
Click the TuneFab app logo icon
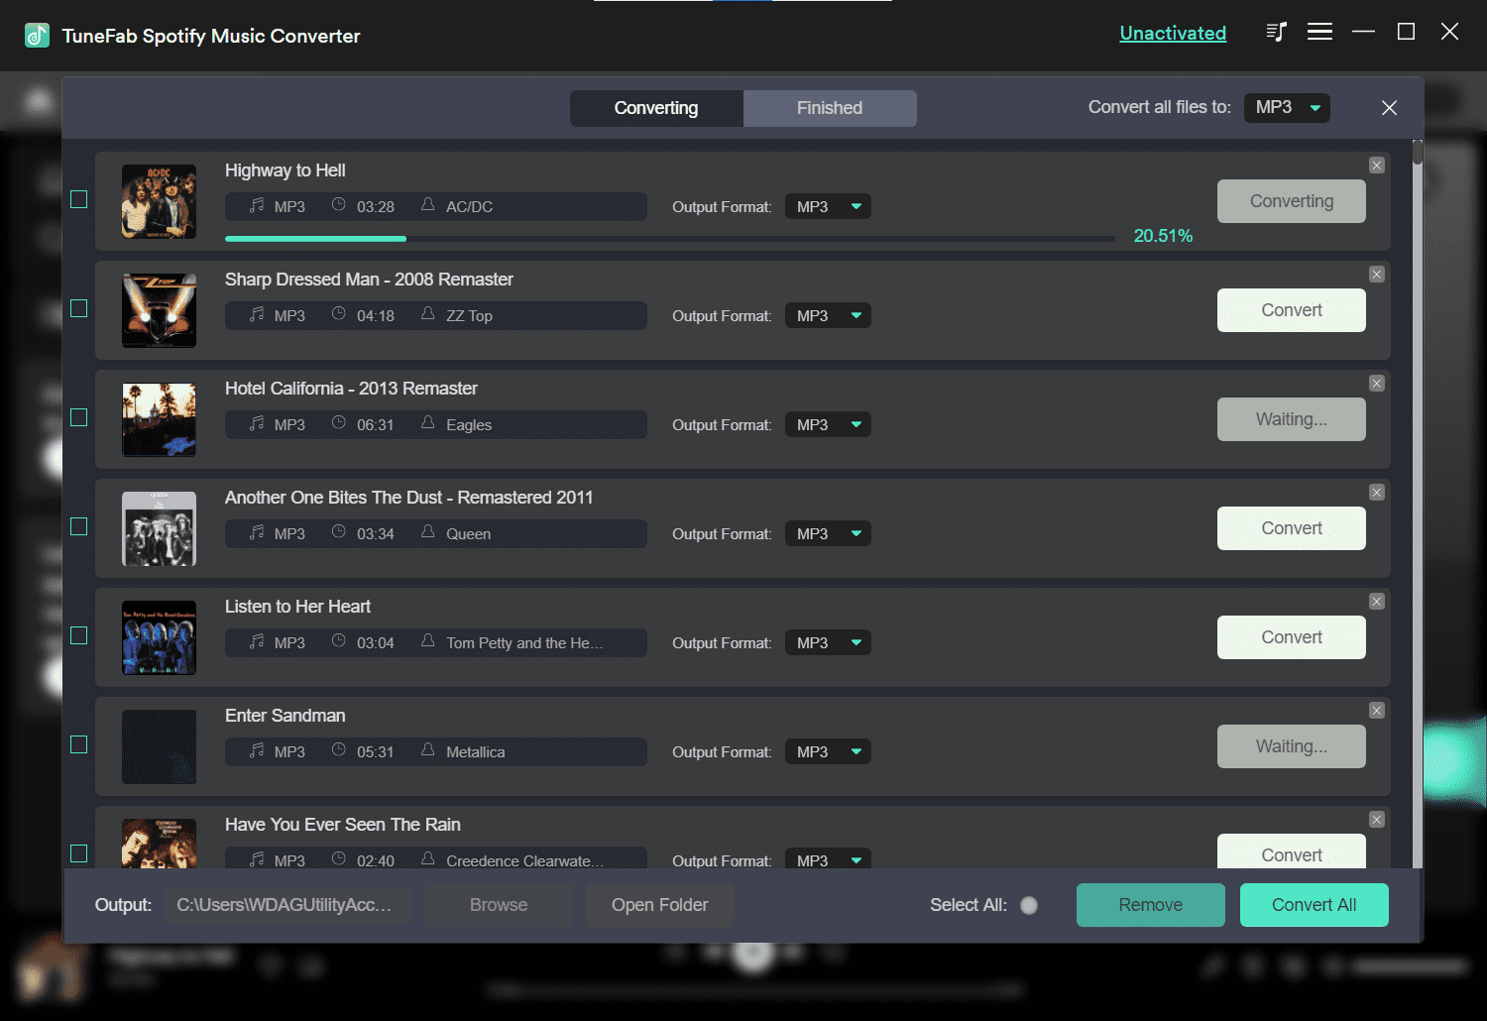point(37,36)
